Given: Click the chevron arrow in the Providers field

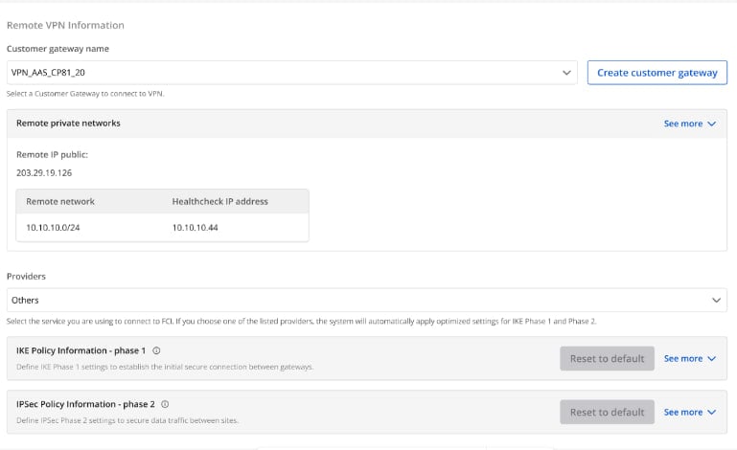Looking at the screenshot, I should (x=716, y=300).
